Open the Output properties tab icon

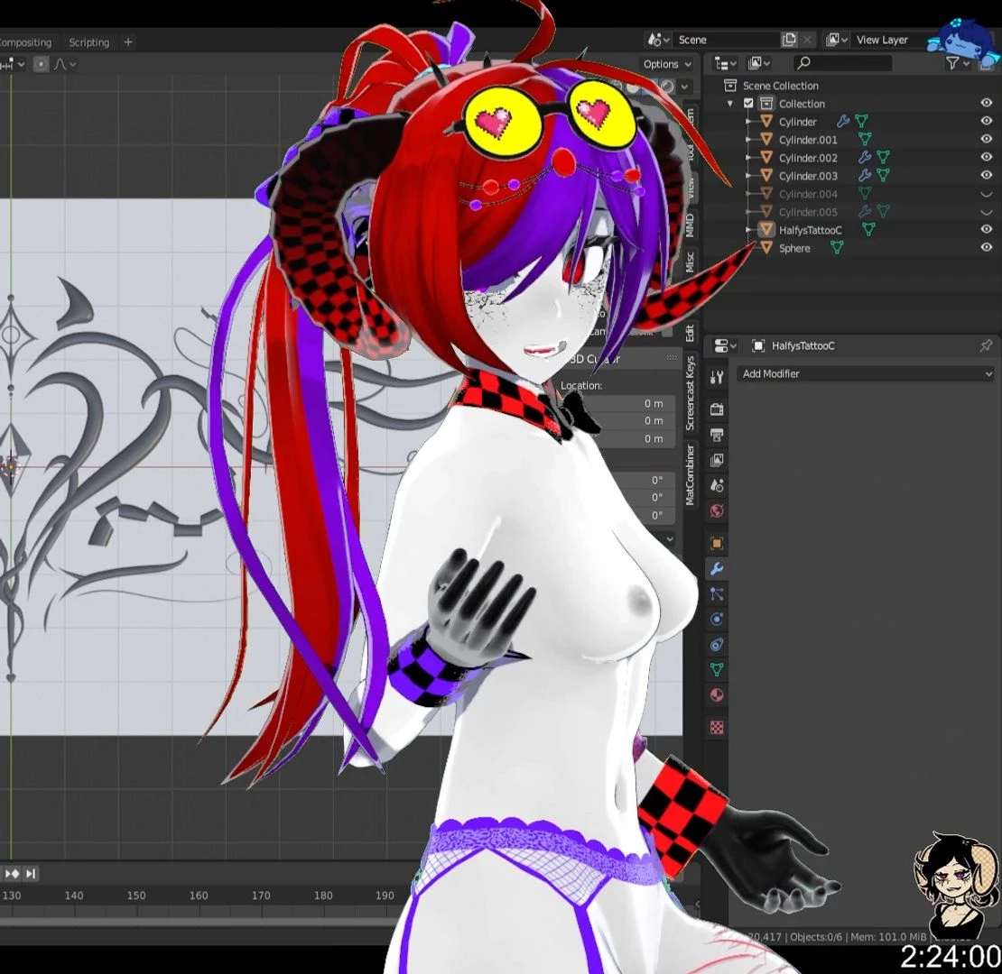point(717,435)
